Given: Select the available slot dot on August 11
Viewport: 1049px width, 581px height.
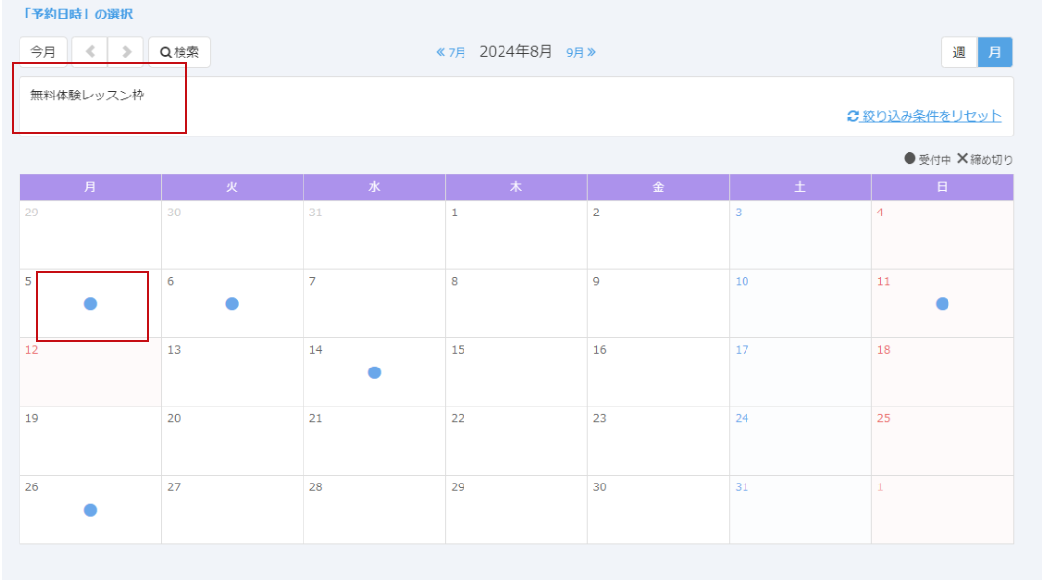Looking at the screenshot, I should (x=942, y=304).
